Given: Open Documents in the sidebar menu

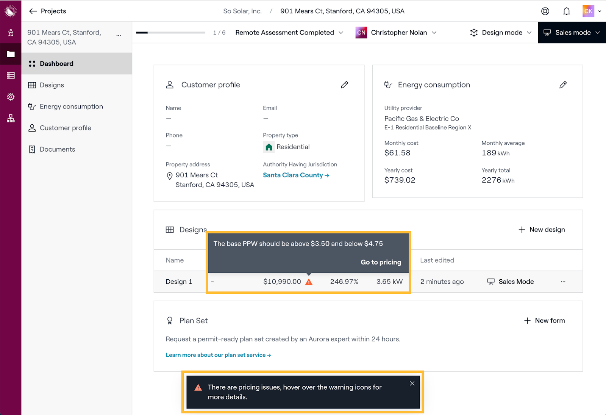Looking at the screenshot, I should tap(57, 149).
